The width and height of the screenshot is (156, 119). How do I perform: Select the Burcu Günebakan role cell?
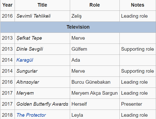(91, 82)
